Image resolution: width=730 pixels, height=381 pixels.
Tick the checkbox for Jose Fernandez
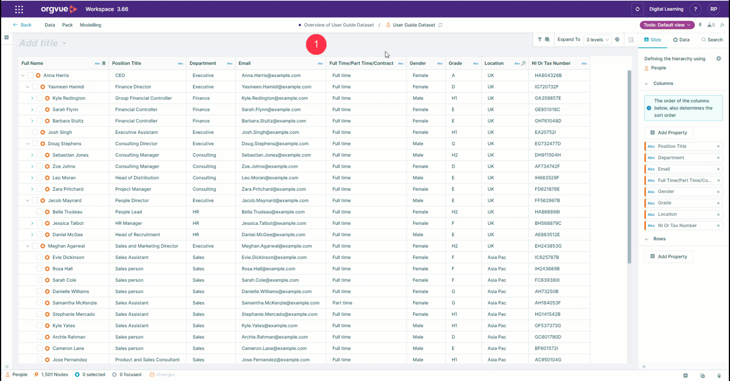click(40, 360)
